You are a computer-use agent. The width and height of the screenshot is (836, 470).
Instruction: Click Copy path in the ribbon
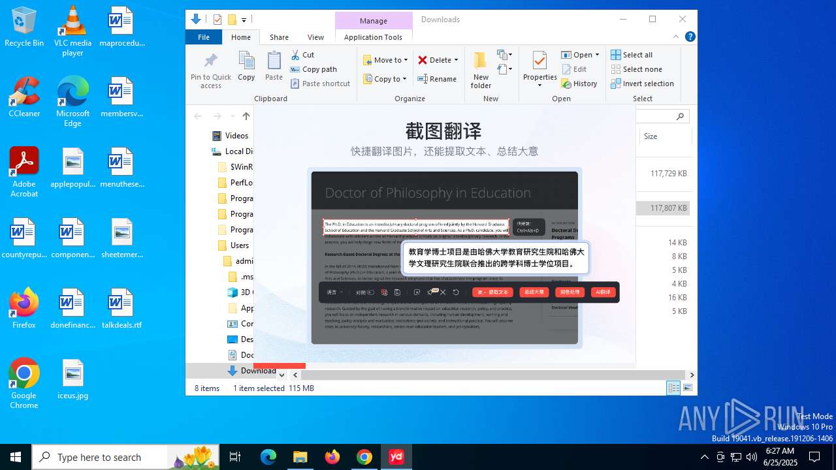[313, 69]
